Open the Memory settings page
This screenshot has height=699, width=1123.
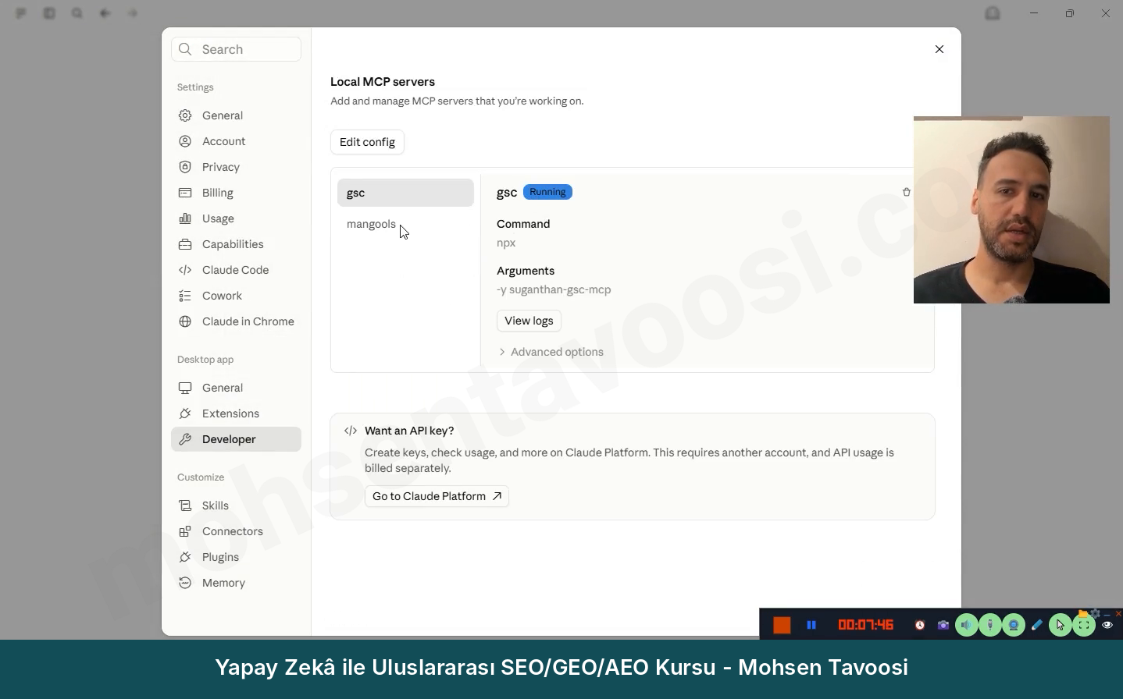(x=236, y=583)
